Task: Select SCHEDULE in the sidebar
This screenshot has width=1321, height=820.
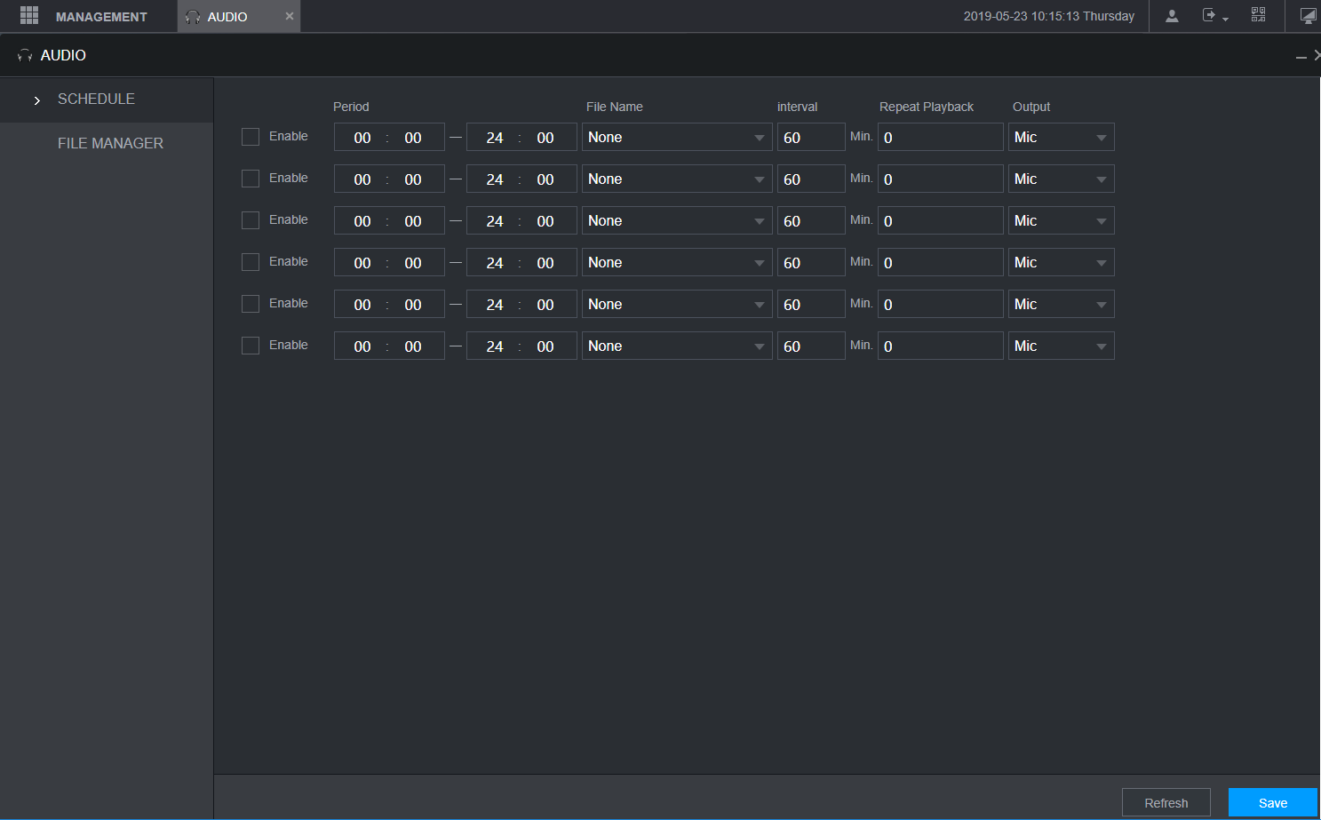Action: (96, 99)
